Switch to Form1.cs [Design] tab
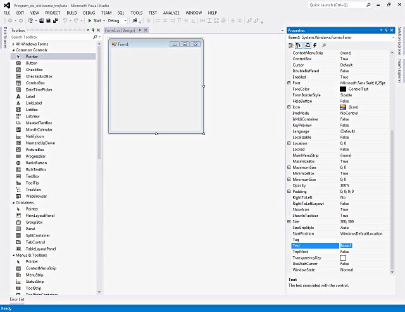 coord(120,30)
